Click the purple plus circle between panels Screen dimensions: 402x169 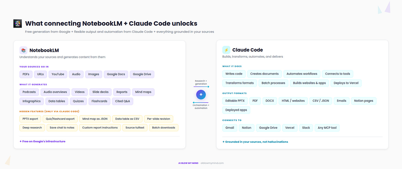[201, 94]
